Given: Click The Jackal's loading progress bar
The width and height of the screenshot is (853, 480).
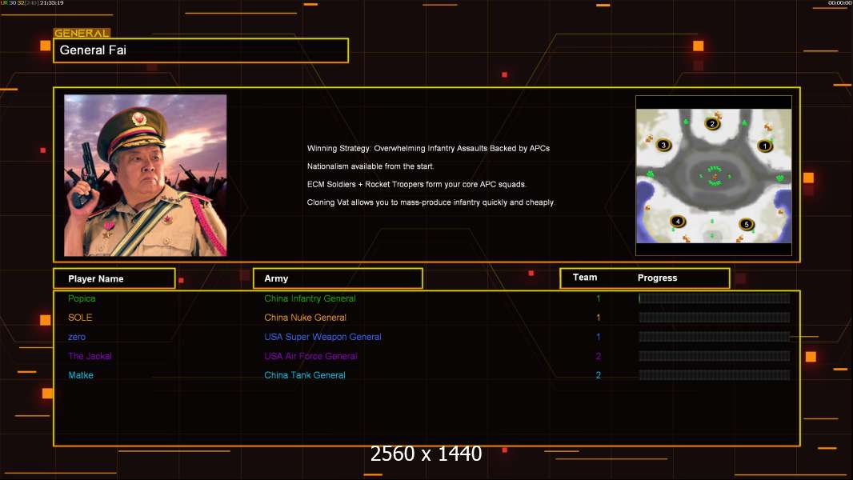Looking at the screenshot, I should pos(715,356).
